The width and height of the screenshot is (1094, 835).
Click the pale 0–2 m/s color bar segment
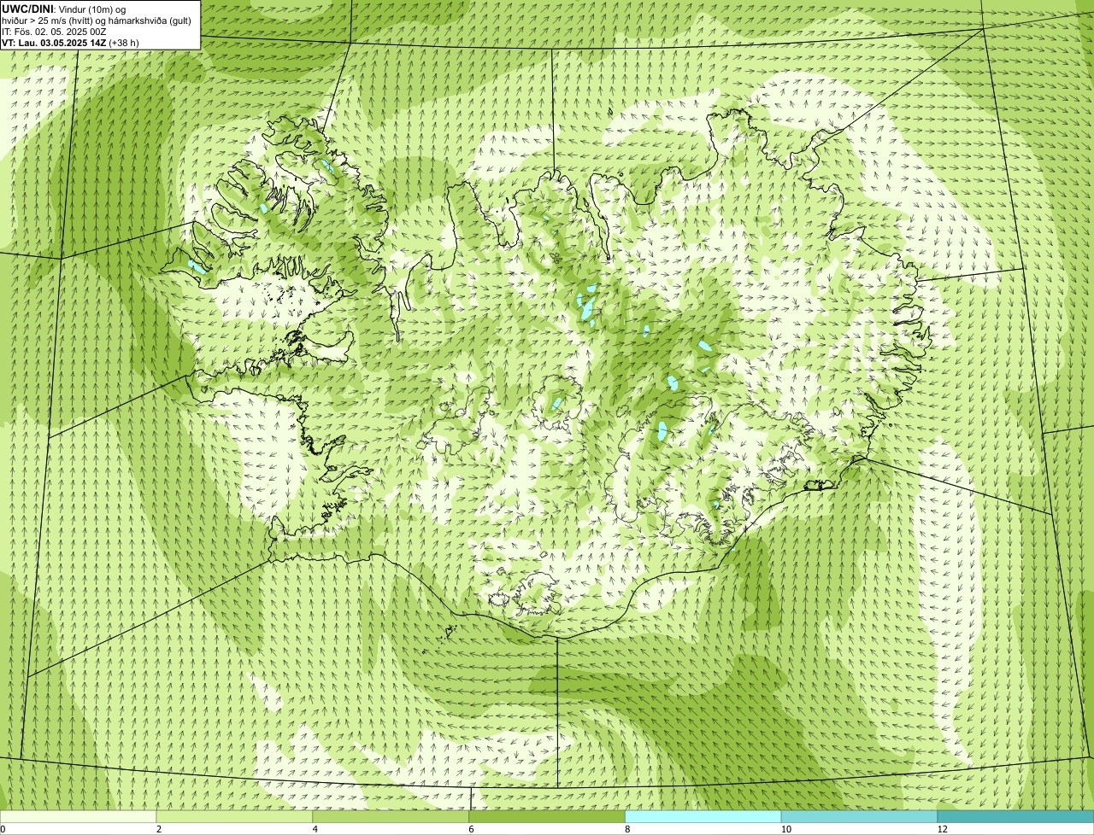coord(78,816)
